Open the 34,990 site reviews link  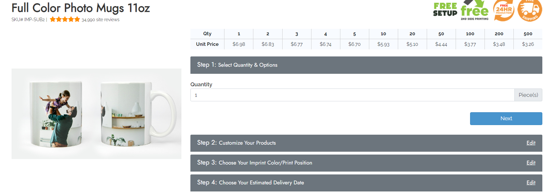[101, 20]
